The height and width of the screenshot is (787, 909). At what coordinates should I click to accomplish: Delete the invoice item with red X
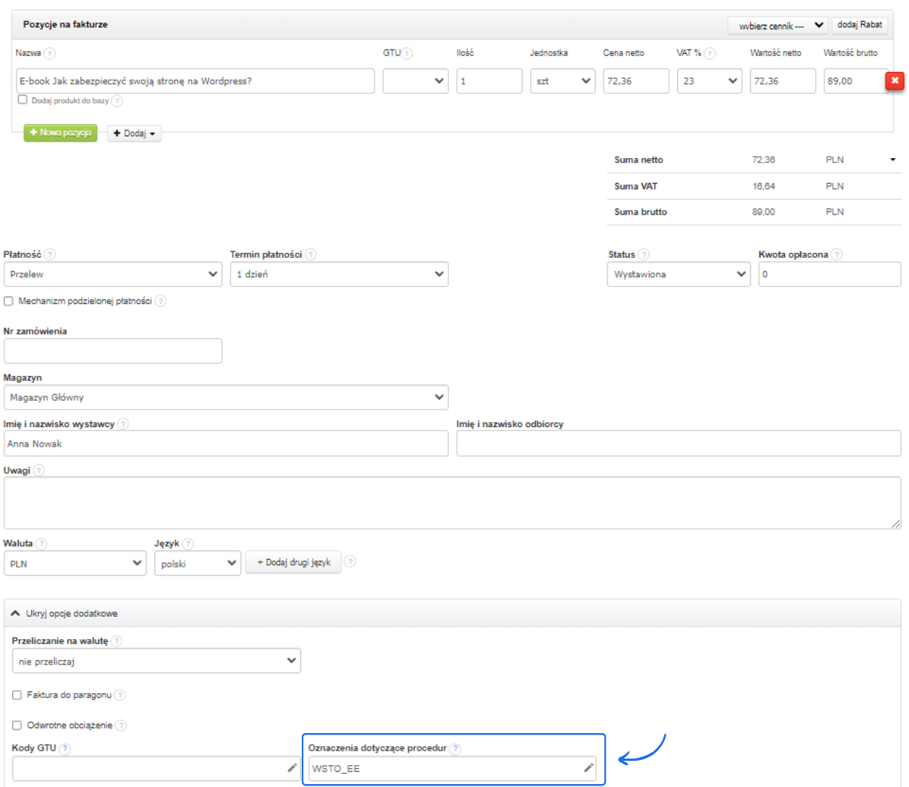(x=894, y=81)
